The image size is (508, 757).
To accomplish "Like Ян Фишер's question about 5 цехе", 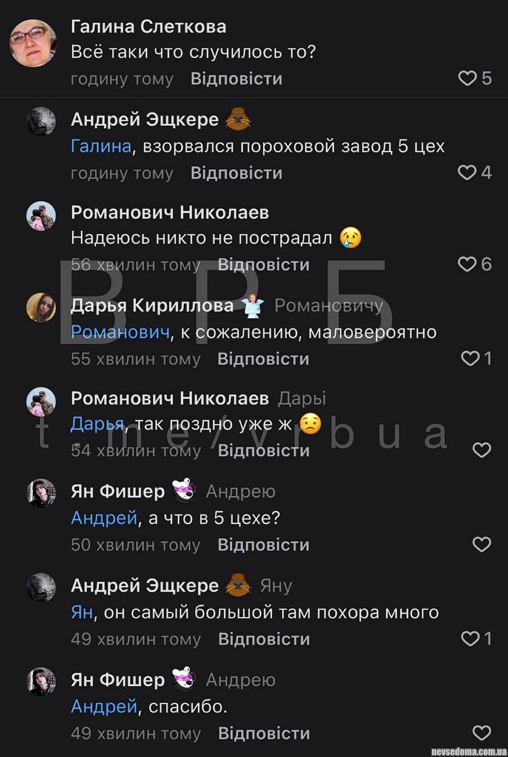I will click(x=482, y=544).
